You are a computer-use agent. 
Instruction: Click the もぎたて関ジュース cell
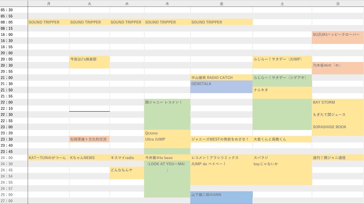pos(338,114)
